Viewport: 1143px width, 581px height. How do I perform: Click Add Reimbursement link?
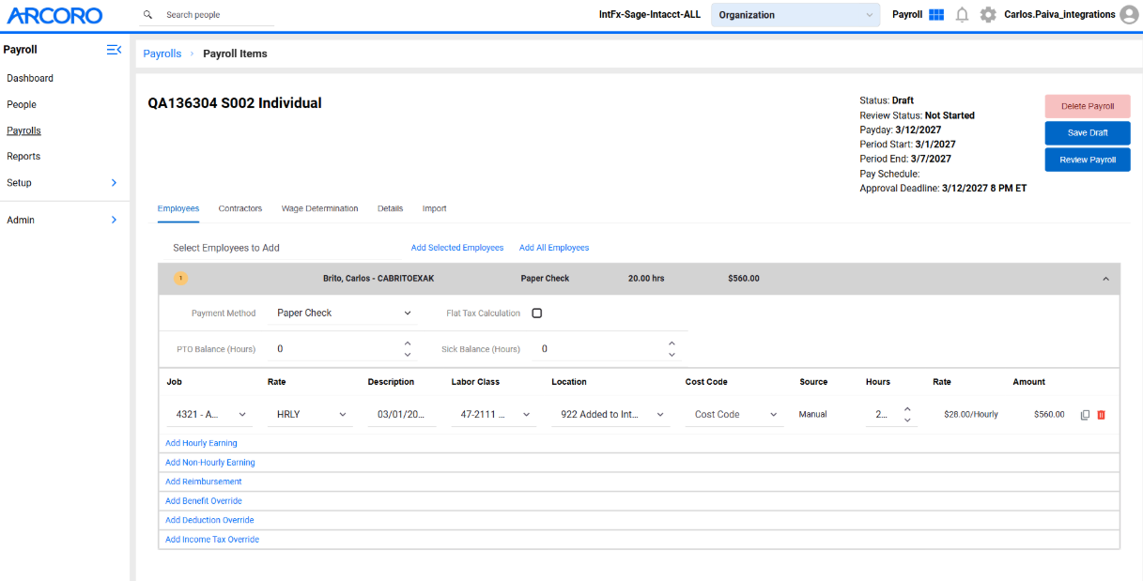click(204, 482)
